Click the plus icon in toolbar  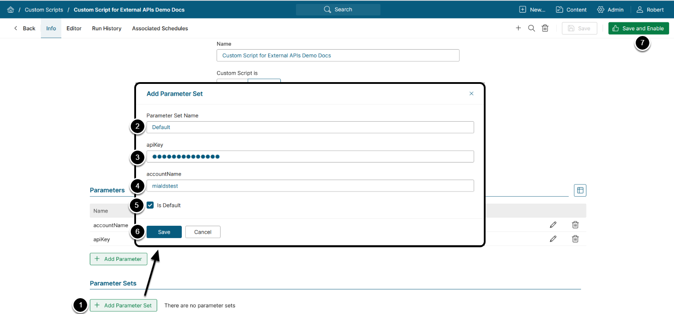518,28
